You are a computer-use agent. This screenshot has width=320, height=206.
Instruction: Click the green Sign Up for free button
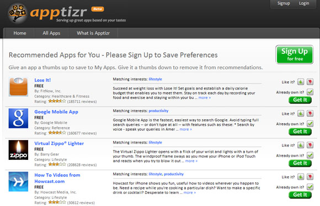(295, 54)
